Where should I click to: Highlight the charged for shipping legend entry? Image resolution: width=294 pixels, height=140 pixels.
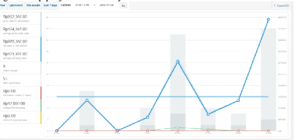(21, 105)
